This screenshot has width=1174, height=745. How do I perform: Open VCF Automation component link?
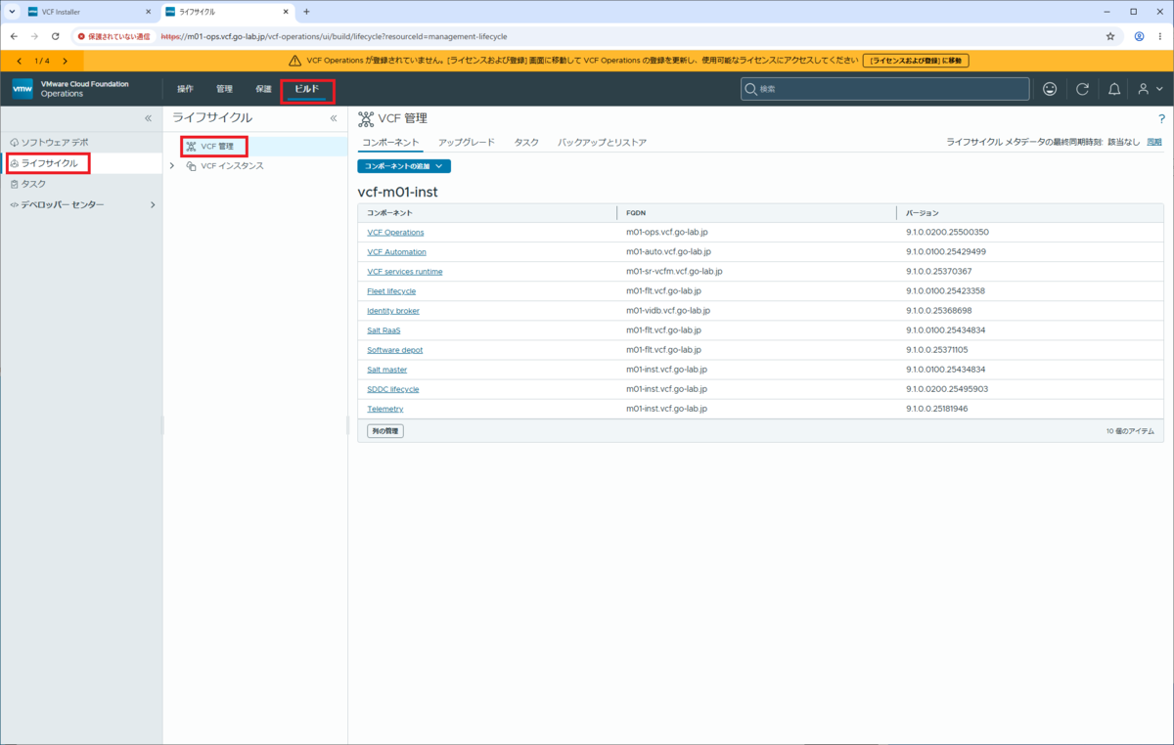click(x=396, y=252)
